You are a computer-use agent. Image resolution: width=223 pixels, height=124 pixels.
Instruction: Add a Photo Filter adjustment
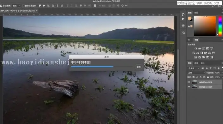206,53
